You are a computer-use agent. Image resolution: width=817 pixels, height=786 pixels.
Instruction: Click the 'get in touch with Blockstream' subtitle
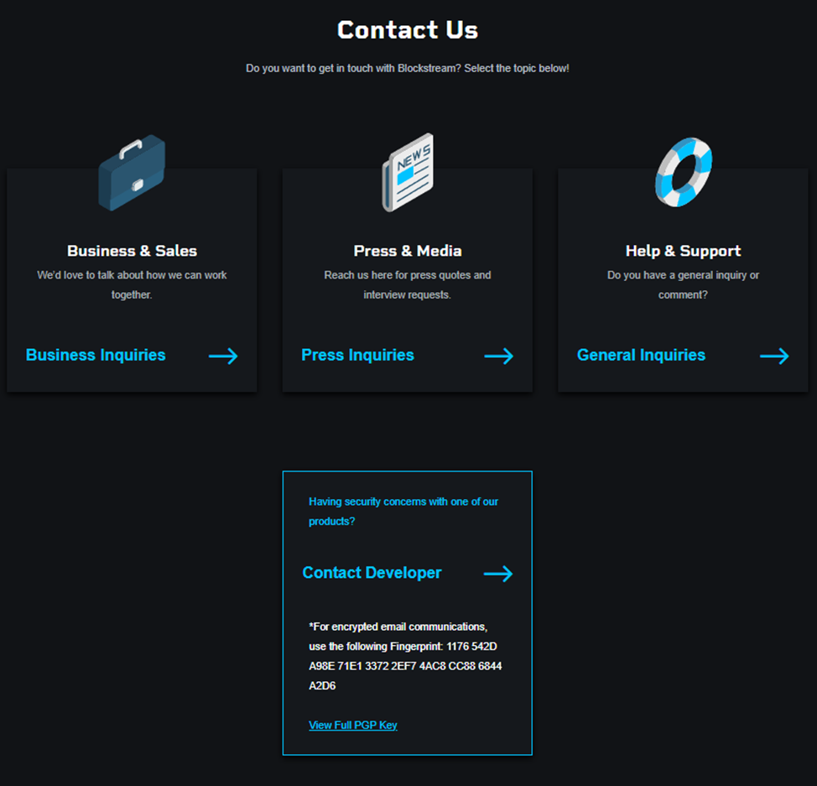tap(408, 68)
